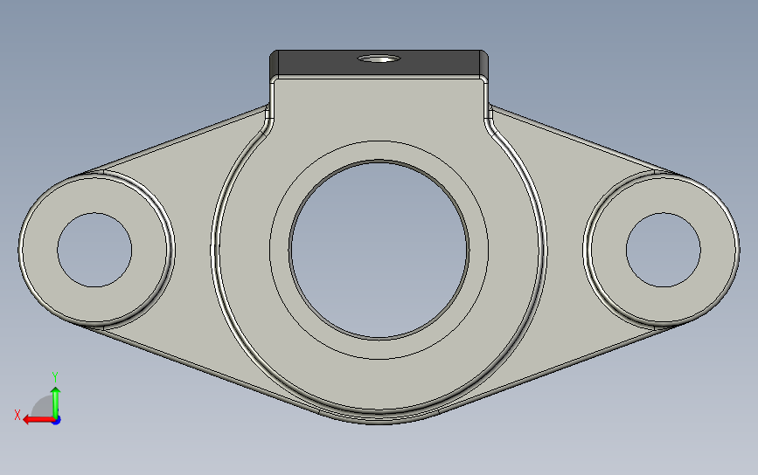The image size is (758, 475).
Task: Click the red X axis label
Action: click(x=17, y=415)
